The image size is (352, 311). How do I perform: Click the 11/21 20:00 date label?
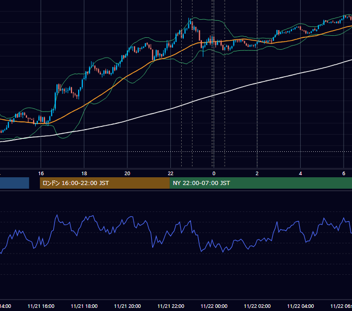pos(127,306)
